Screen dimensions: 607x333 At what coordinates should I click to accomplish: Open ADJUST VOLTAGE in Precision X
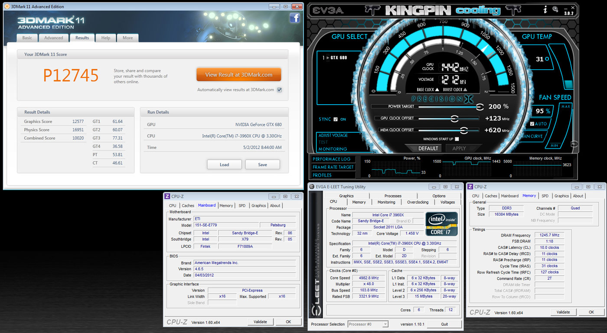pyautogui.click(x=333, y=135)
